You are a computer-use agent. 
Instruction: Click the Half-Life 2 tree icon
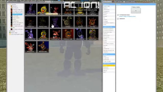(11, 6)
